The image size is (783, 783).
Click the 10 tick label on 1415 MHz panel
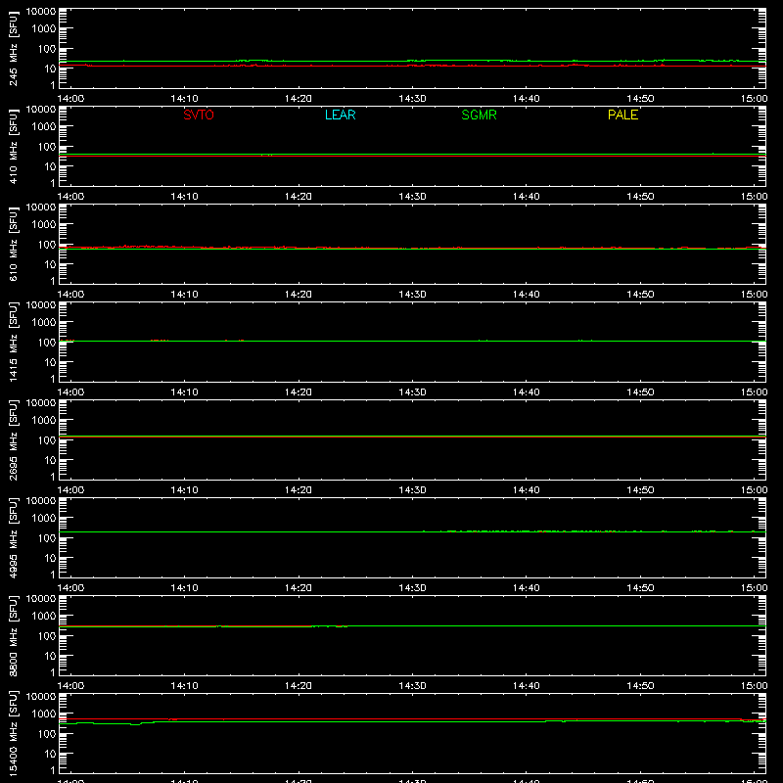51,362
